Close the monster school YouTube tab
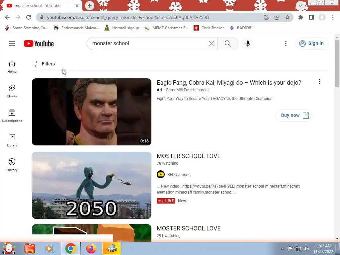 coord(77,6)
